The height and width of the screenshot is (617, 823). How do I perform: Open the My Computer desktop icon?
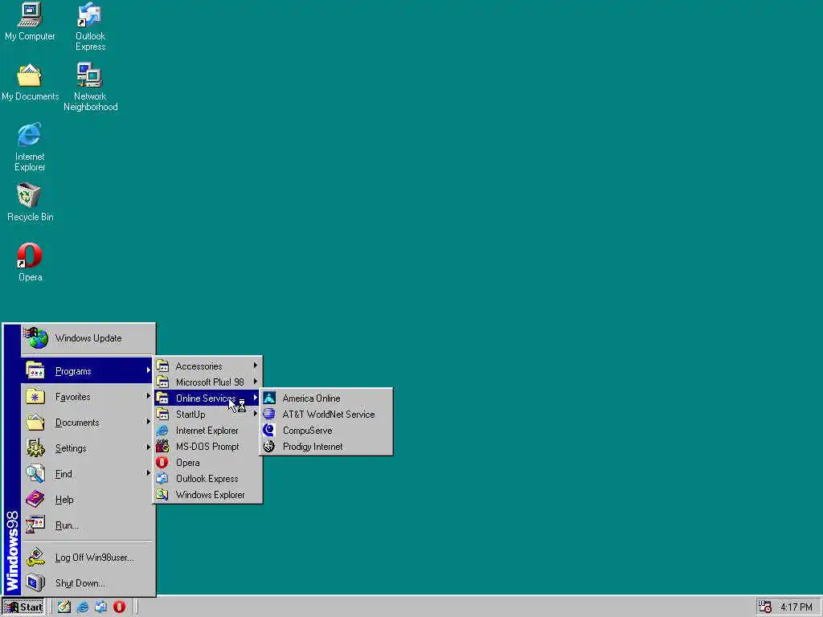tap(30, 22)
